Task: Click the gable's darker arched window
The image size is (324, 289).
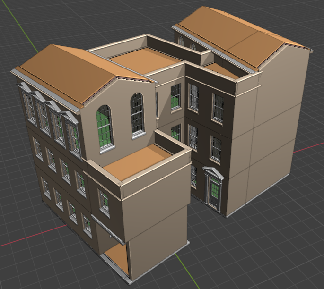Action: (138, 116)
